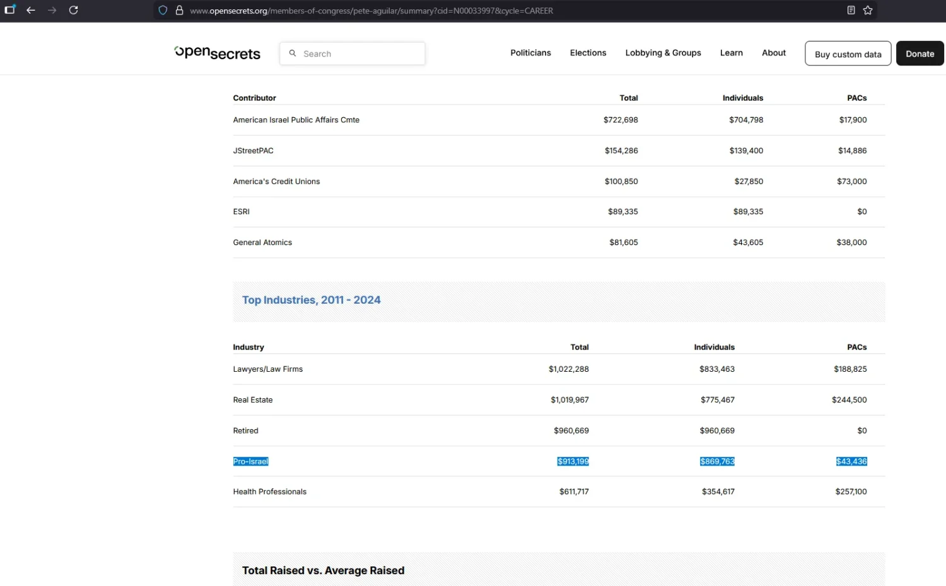Click the $722,698 total value

pyautogui.click(x=621, y=120)
